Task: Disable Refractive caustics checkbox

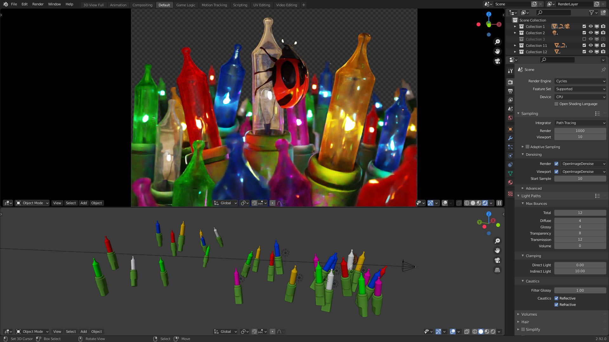Action: point(556,305)
